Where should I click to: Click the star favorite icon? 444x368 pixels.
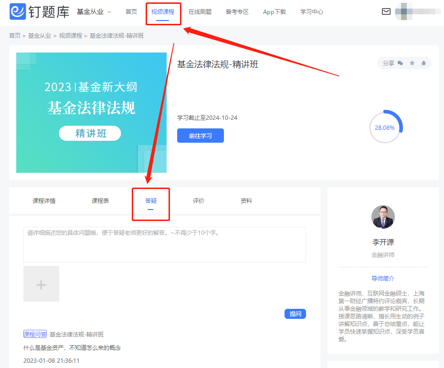pyautogui.click(x=412, y=63)
